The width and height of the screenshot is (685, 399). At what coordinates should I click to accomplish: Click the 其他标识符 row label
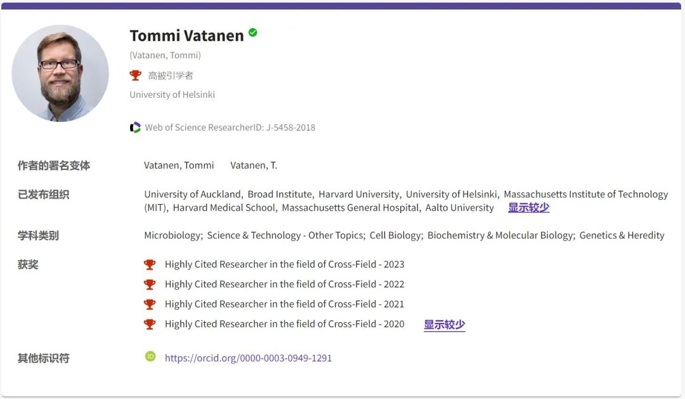click(x=43, y=358)
